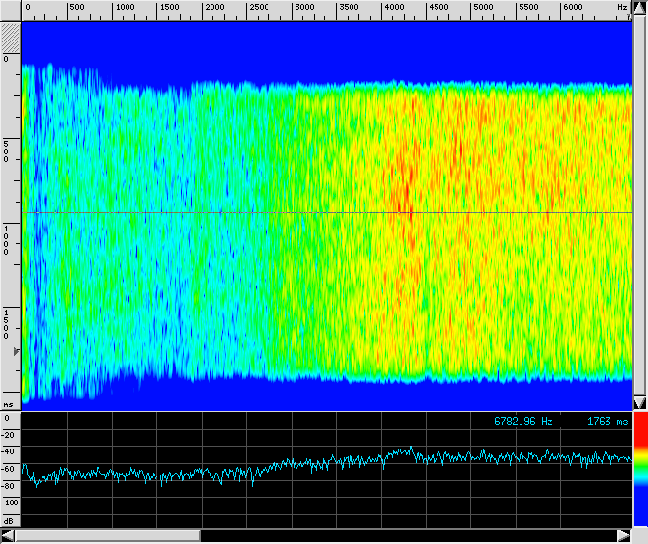Click the horizontal cursor line across the spectrogram
648x544 pixels.
328,212
